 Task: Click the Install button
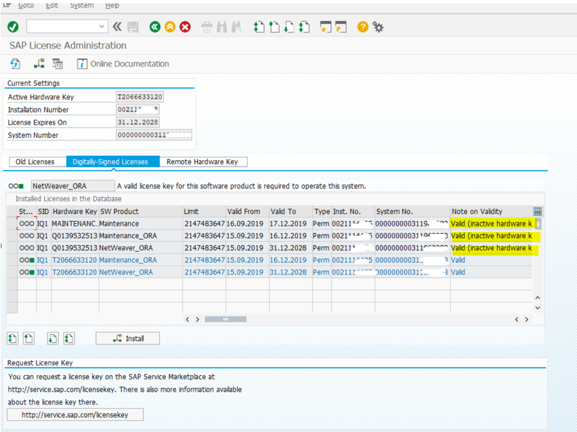click(x=127, y=338)
